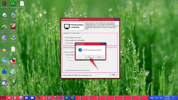Screen dimensions: 178x100
Task: Select the Firefox Developer desktop icon
Action: [x=4, y=74]
